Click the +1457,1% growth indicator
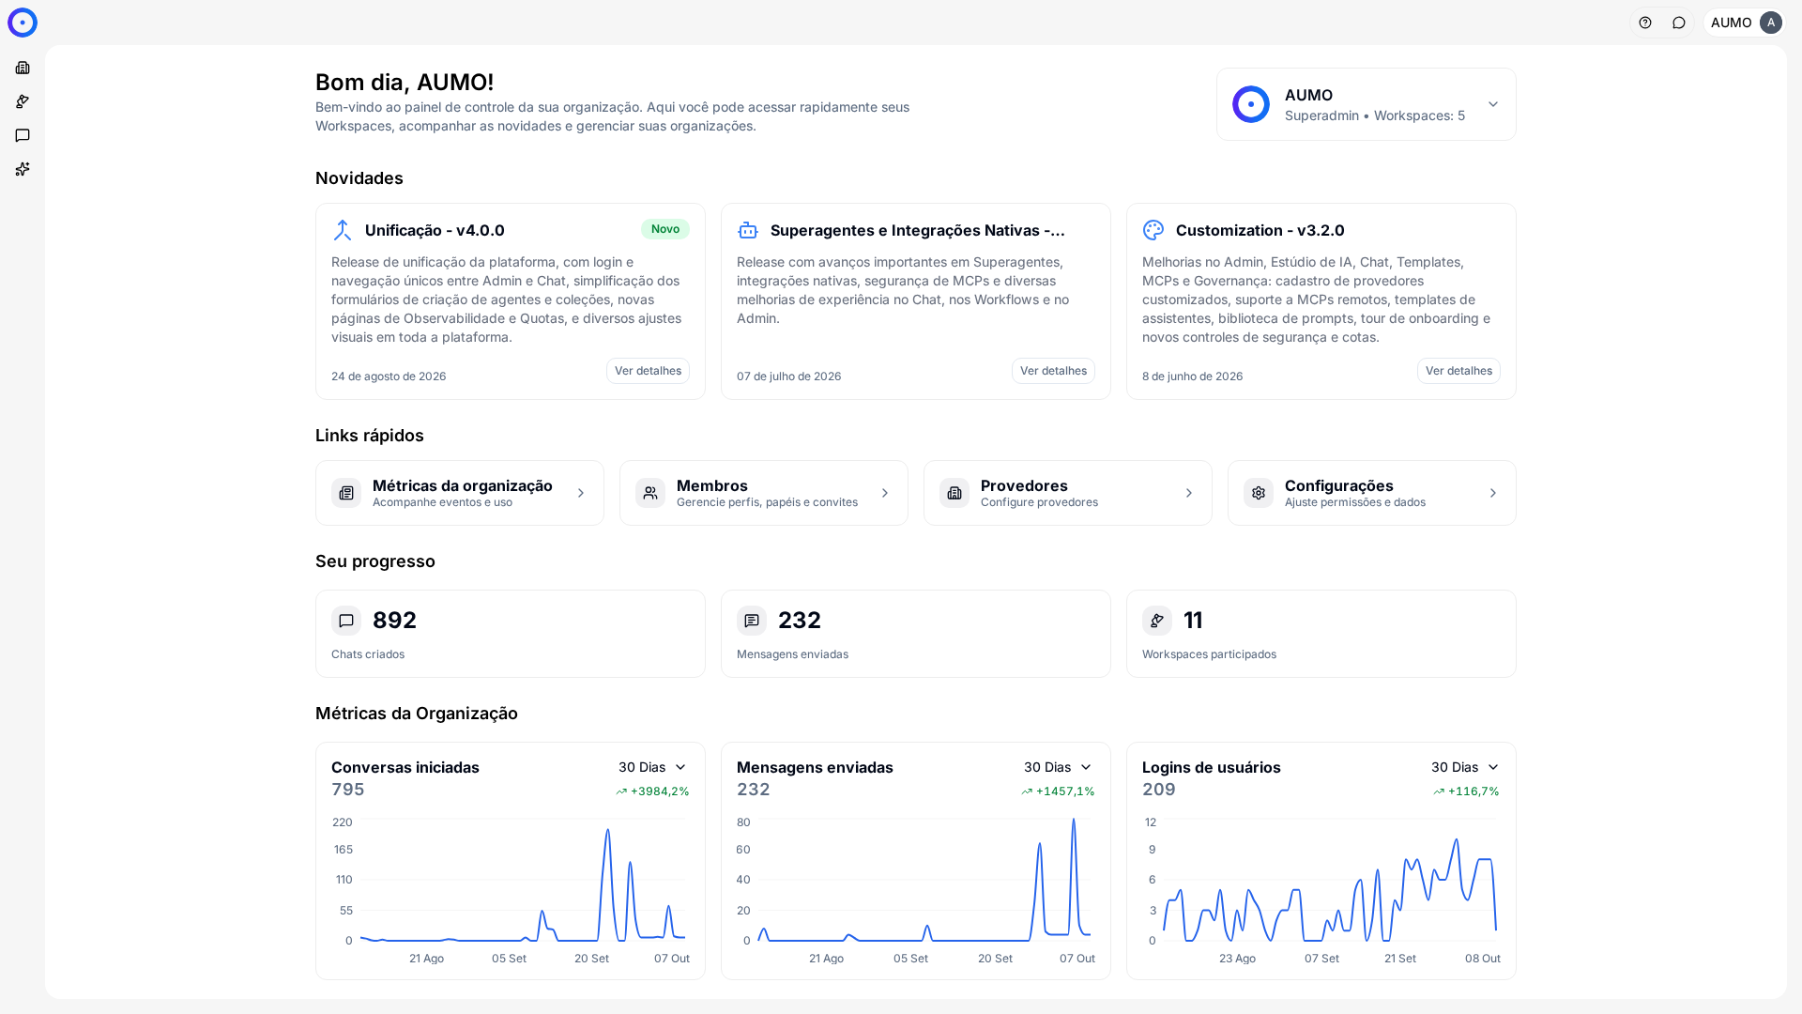1802x1014 pixels. [1058, 791]
